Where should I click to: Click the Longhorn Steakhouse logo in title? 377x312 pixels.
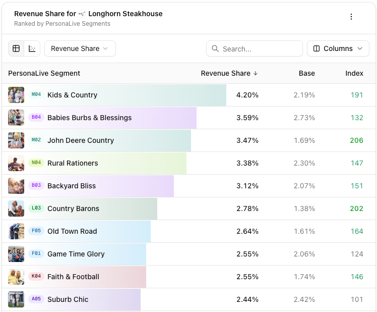[82, 14]
